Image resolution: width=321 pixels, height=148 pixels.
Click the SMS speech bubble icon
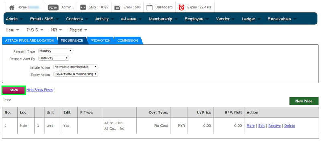(83, 8)
